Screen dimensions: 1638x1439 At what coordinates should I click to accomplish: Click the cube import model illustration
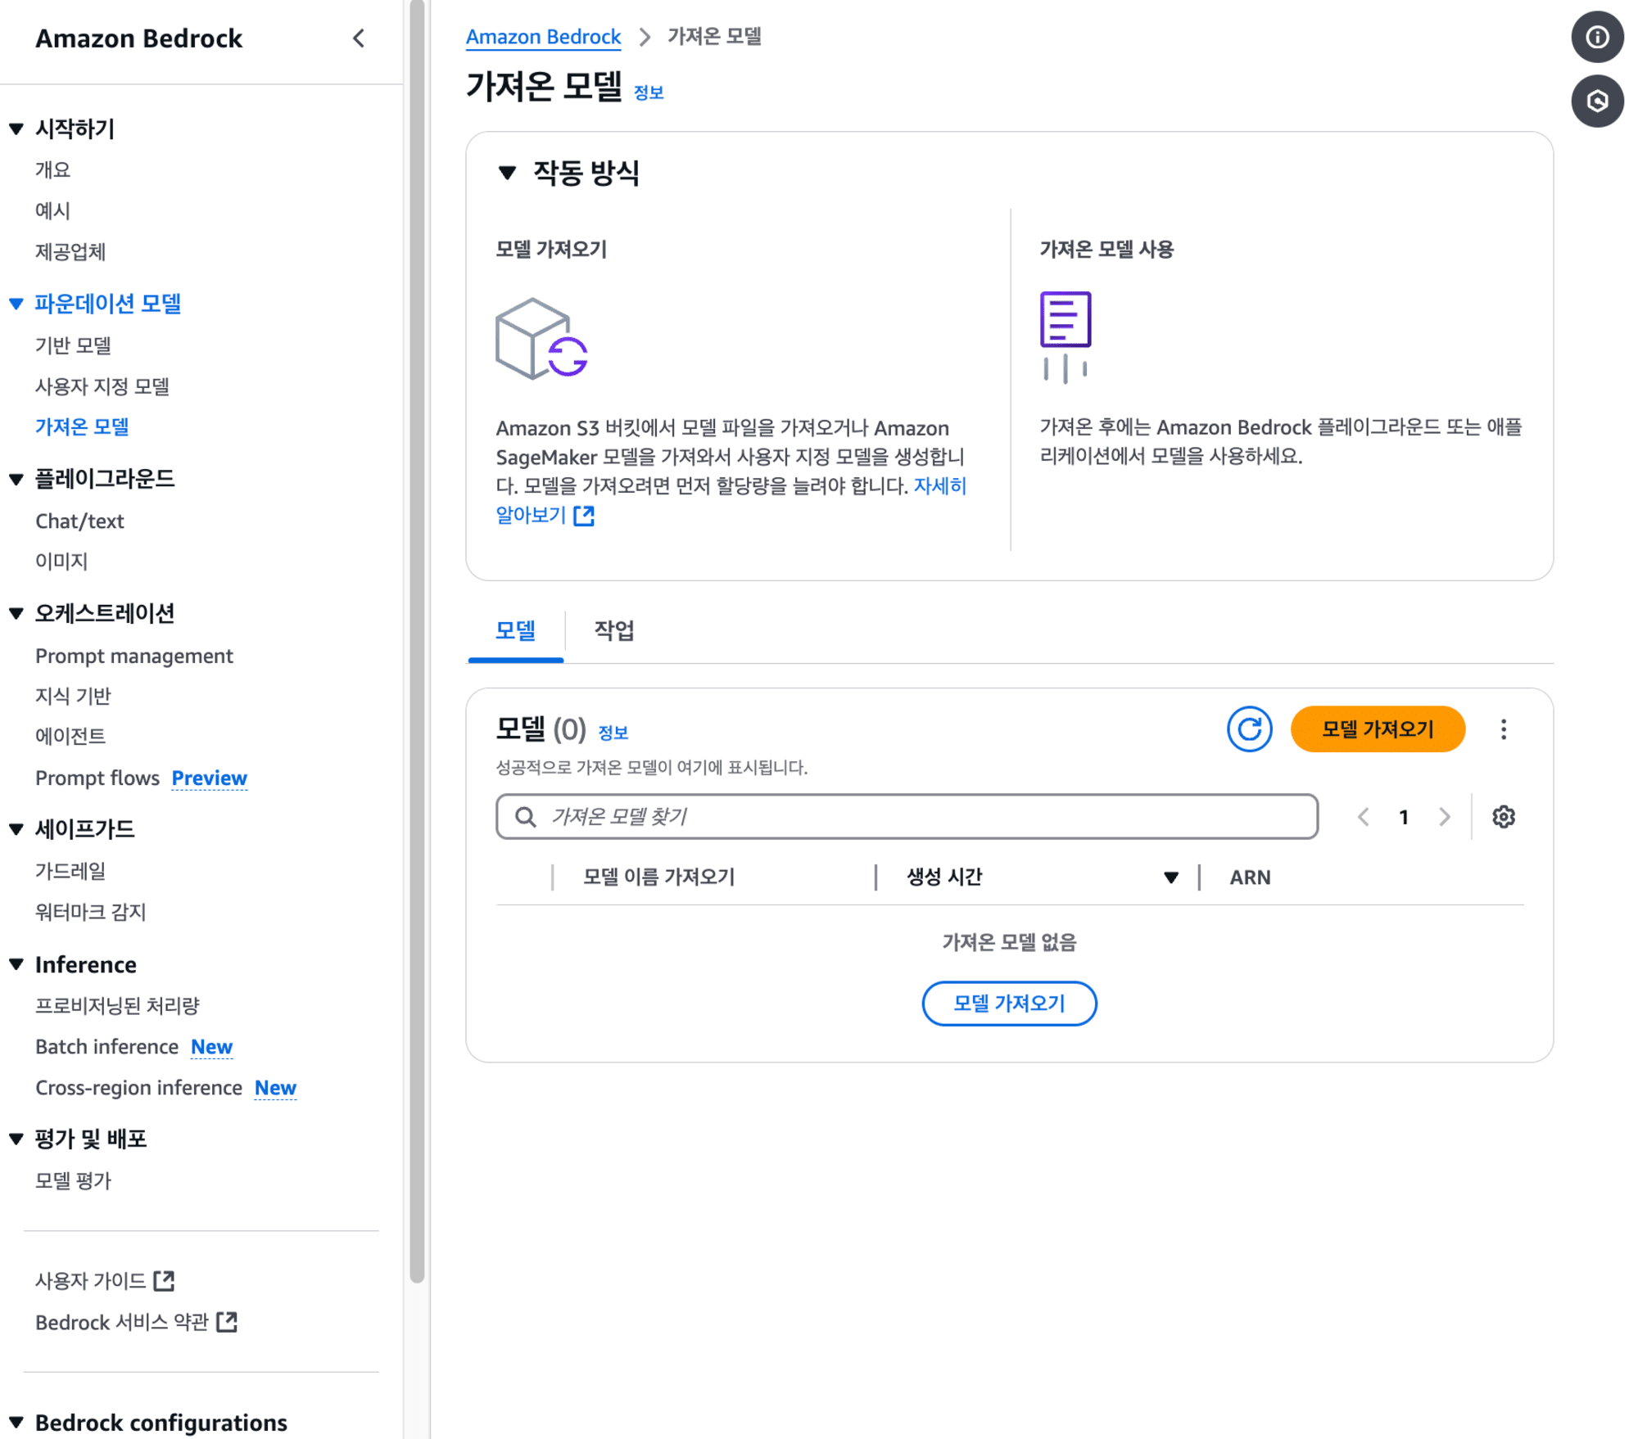click(541, 338)
